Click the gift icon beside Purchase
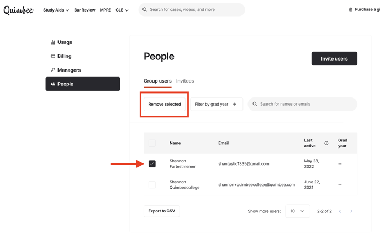This screenshot has width=380, height=246. [x=350, y=10]
